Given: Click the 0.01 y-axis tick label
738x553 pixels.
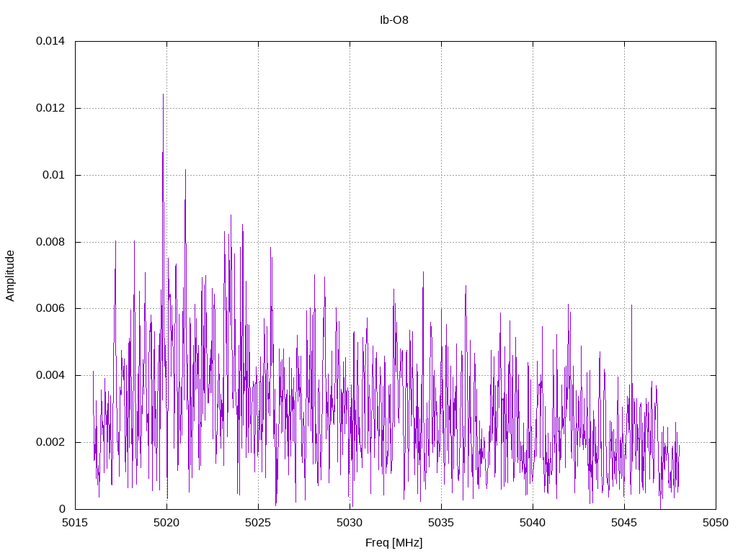Looking at the screenshot, I should point(53,175).
